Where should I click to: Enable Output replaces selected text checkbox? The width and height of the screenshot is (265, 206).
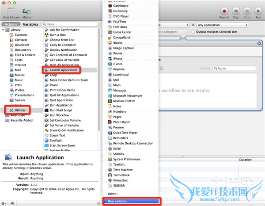(x=193, y=32)
